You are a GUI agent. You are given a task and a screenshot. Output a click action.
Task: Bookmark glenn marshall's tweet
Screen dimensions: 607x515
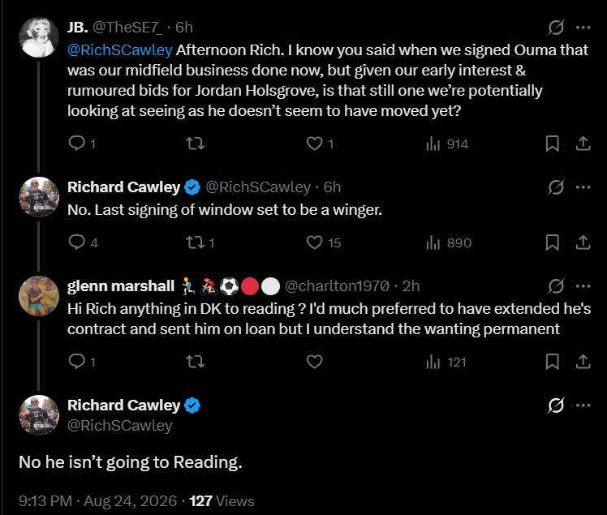point(552,362)
